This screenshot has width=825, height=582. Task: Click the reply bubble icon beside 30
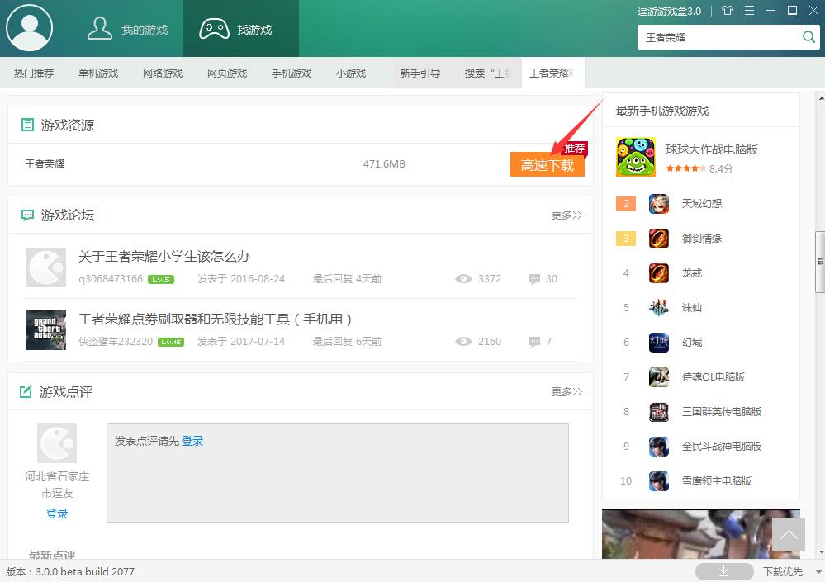(534, 279)
